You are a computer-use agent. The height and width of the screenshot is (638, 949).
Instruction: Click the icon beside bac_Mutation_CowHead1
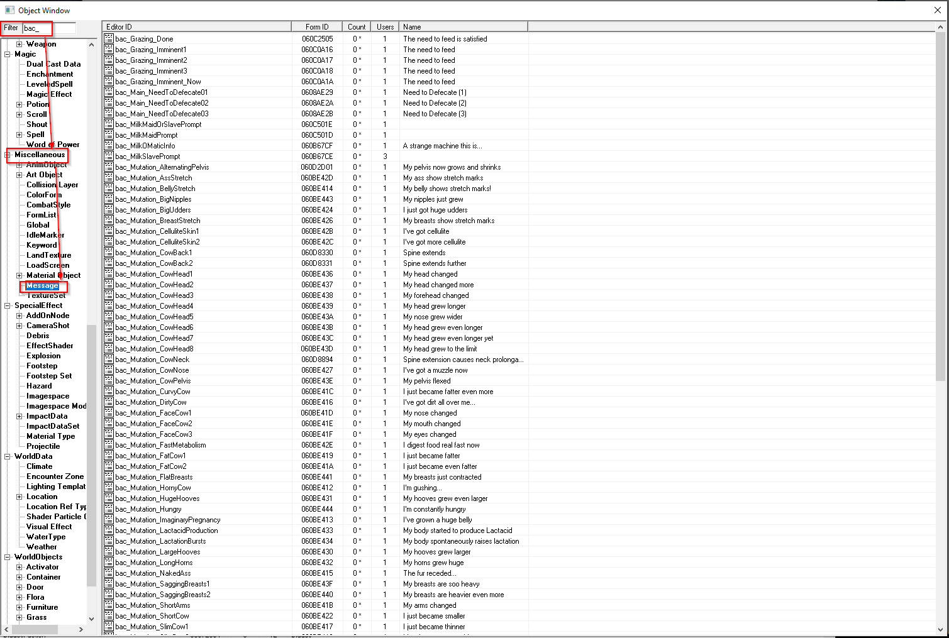(109, 274)
